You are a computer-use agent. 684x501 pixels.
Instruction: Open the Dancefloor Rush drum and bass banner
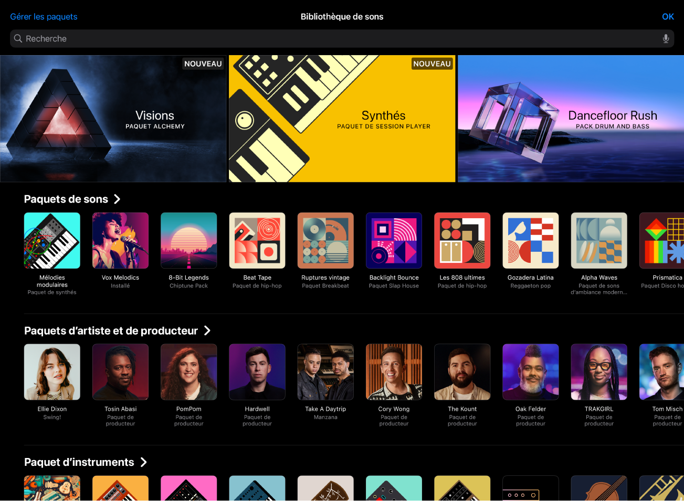pyautogui.click(x=570, y=119)
